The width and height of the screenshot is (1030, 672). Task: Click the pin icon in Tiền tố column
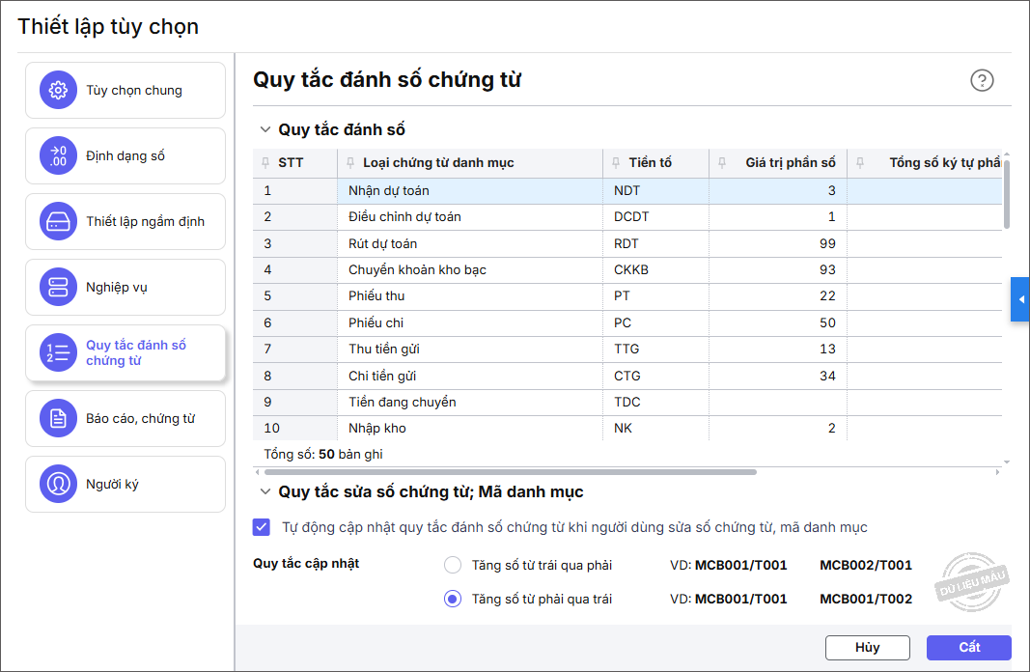pos(616,163)
